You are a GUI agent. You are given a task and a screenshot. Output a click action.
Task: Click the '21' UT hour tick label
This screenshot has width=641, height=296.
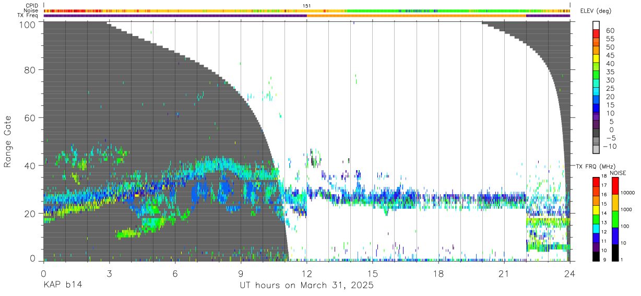coord(504,273)
